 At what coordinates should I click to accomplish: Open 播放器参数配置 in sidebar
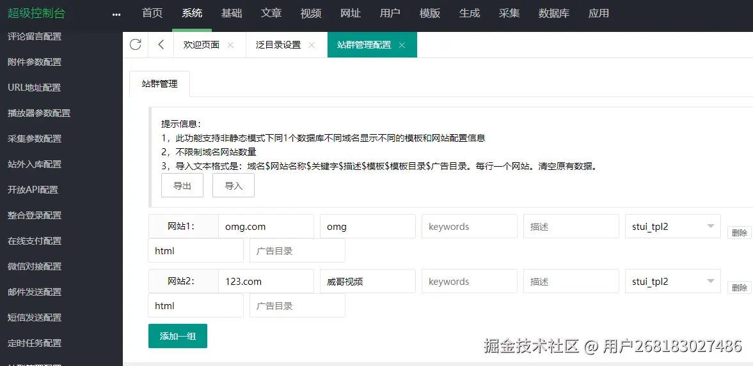pos(40,113)
